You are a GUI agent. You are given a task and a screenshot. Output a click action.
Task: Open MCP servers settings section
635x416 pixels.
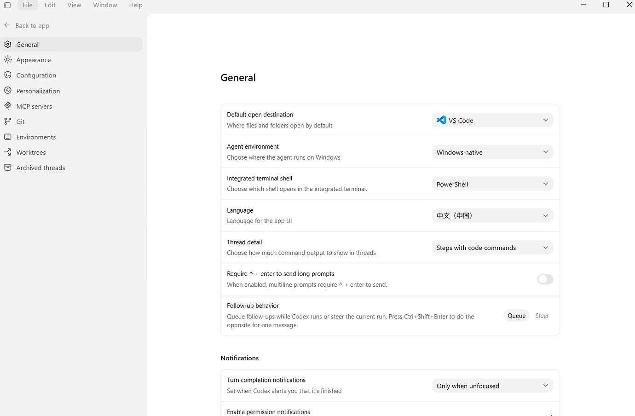[71, 106]
